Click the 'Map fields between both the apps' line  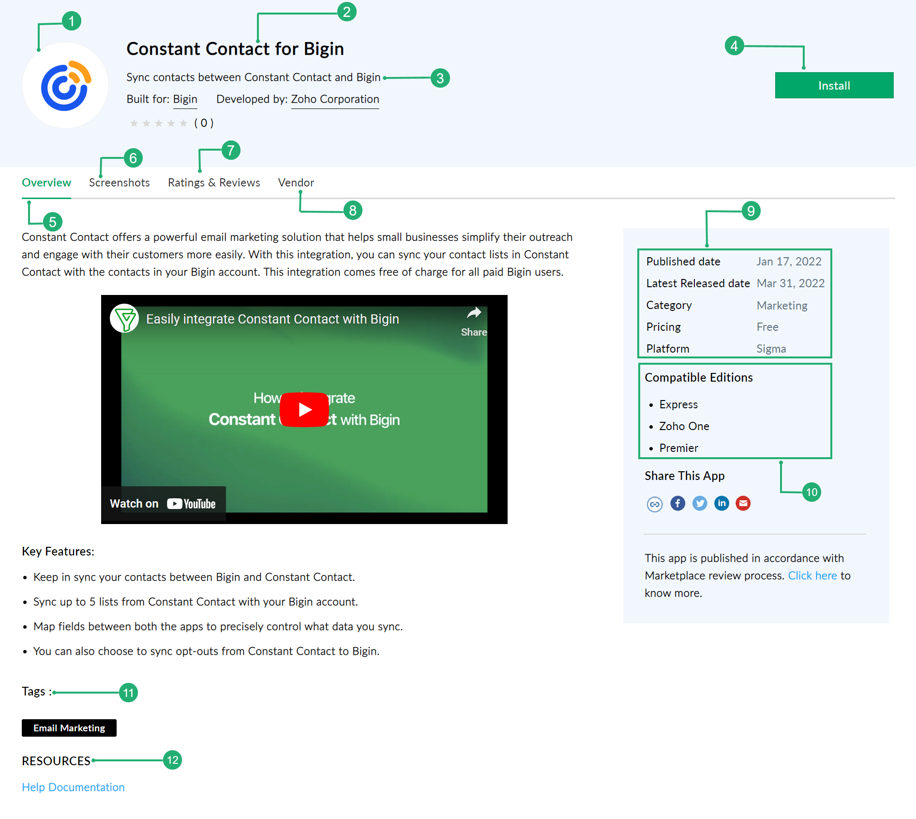pos(218,627)
